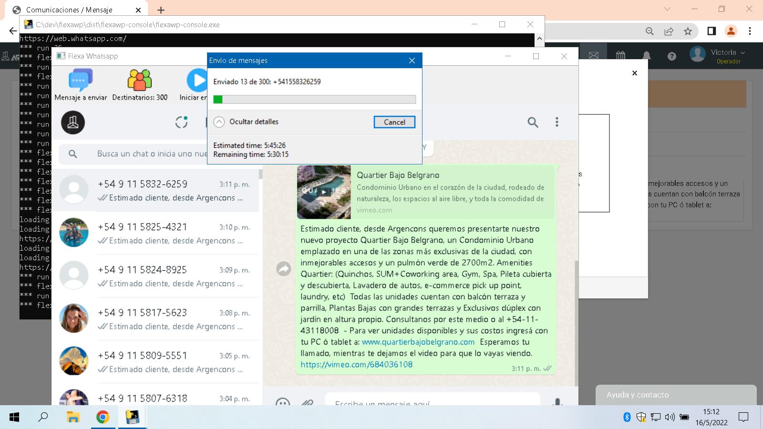Open WhatsApp status circle icon
This screenshot has height=429, width=763.
[181, 122]
